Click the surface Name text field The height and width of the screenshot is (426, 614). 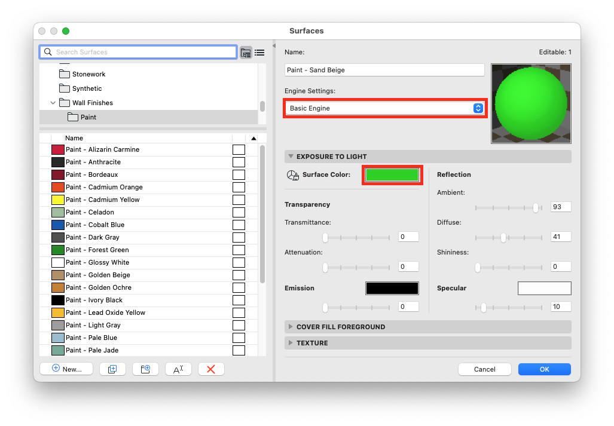[384, 70]
